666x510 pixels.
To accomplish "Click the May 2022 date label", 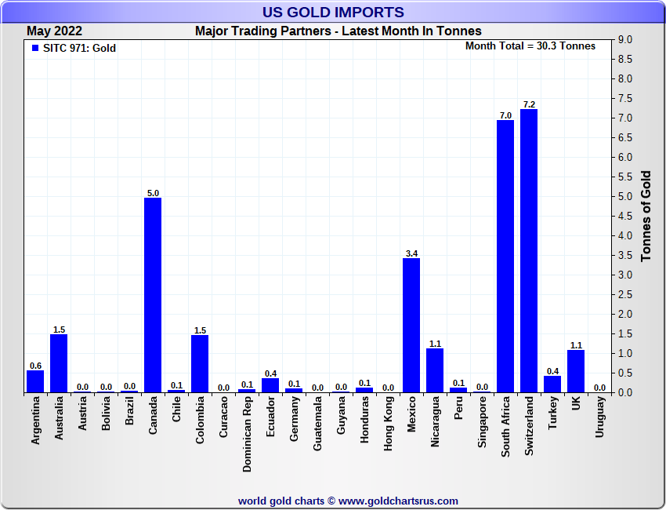I will pos(54,31).
